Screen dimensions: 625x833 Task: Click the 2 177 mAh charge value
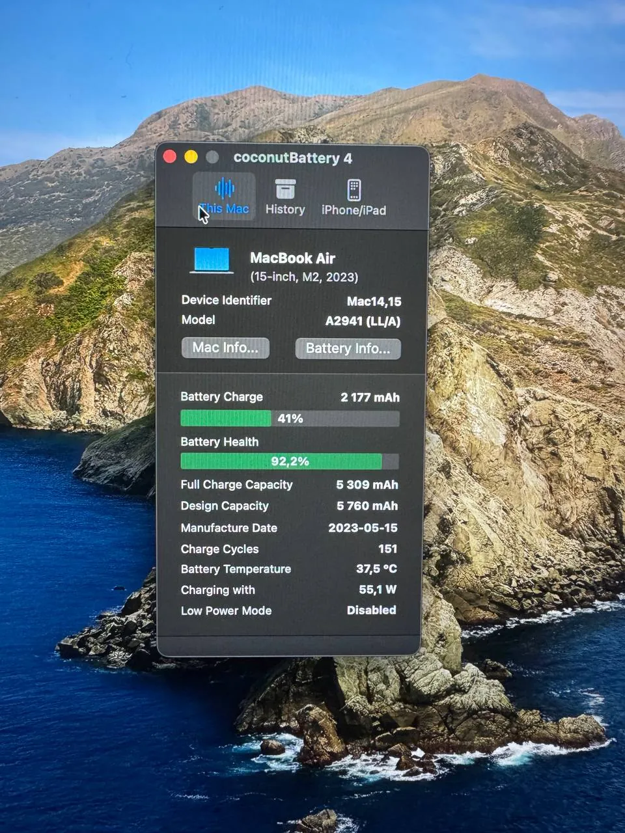370,397
